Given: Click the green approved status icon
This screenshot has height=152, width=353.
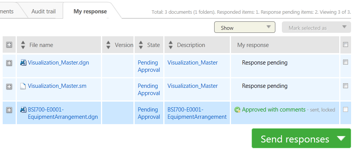Looking at the screenshot, I should coord(237,110).
